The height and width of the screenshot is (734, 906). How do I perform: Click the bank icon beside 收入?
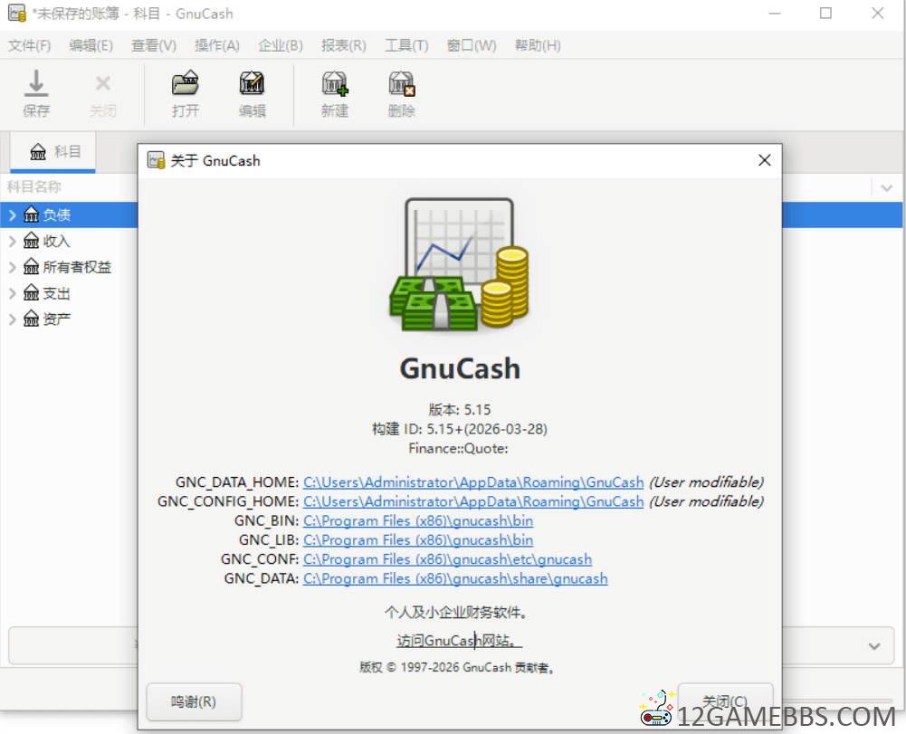pyautogui.click(x=31, y=241)
